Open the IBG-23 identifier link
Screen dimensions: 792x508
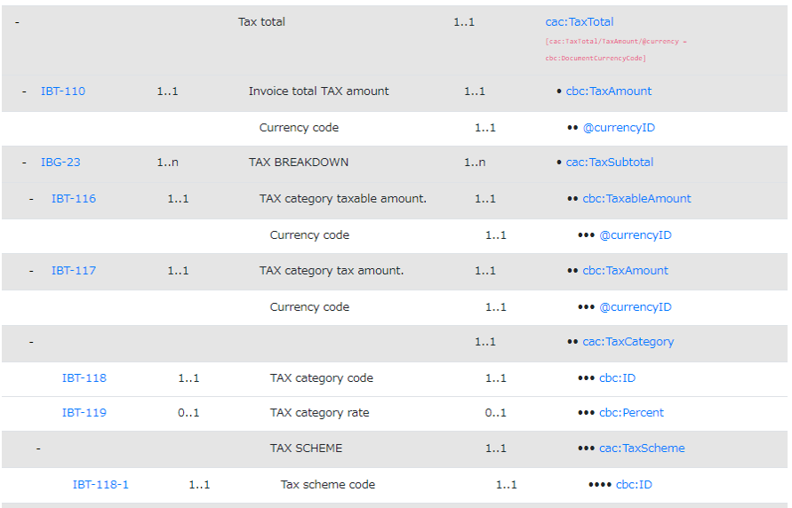click(x=60, y=163)
